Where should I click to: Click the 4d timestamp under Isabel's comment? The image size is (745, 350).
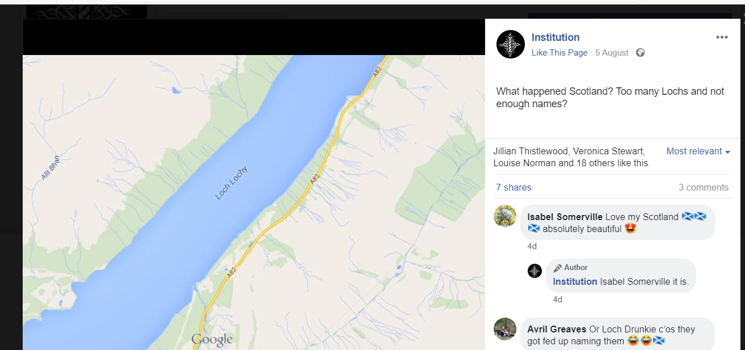tap(532, 246)
